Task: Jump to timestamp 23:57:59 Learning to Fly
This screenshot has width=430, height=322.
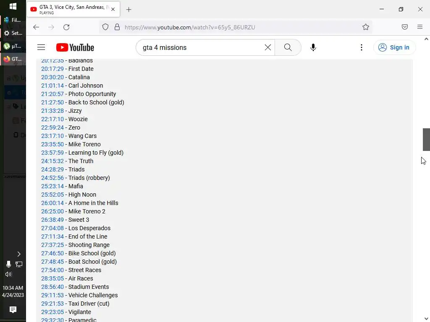Action: click(x=52, y=153)
